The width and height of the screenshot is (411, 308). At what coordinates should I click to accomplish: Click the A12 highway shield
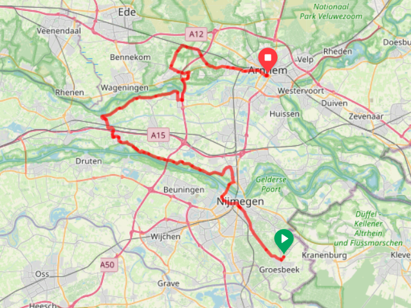click(196, 34)
